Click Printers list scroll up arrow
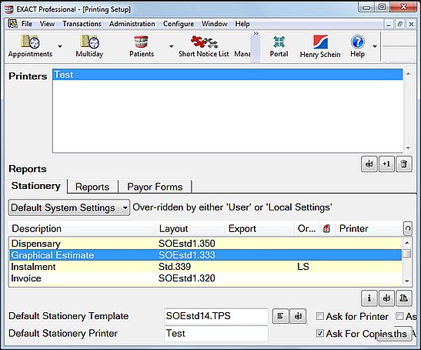Viewport: 421px width, 350px height. tap(408, 74)
